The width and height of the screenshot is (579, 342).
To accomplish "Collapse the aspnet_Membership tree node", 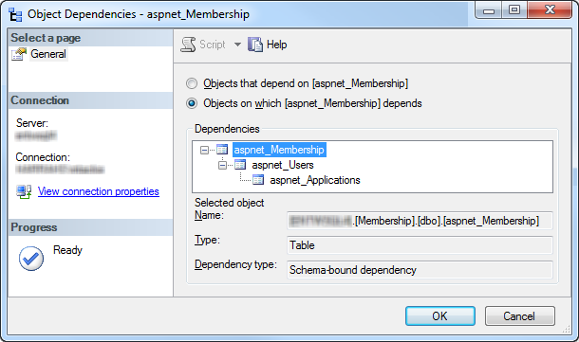I will 204,150.
